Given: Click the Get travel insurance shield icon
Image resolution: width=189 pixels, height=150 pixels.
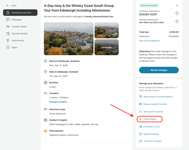Looking at the screenshot, I should 141,111.
